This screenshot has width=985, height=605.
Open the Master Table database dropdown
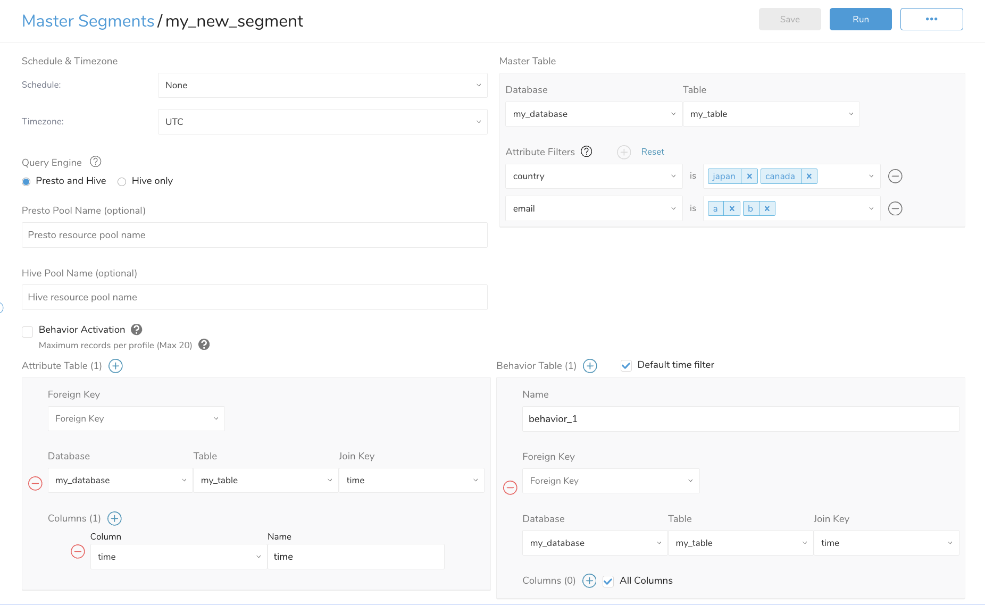tap(593, 114)
